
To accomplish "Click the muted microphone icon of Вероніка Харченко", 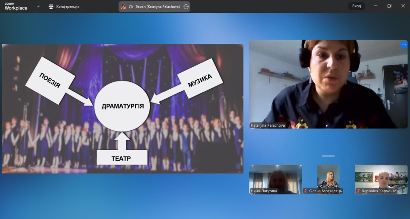I will click(359, 191).
